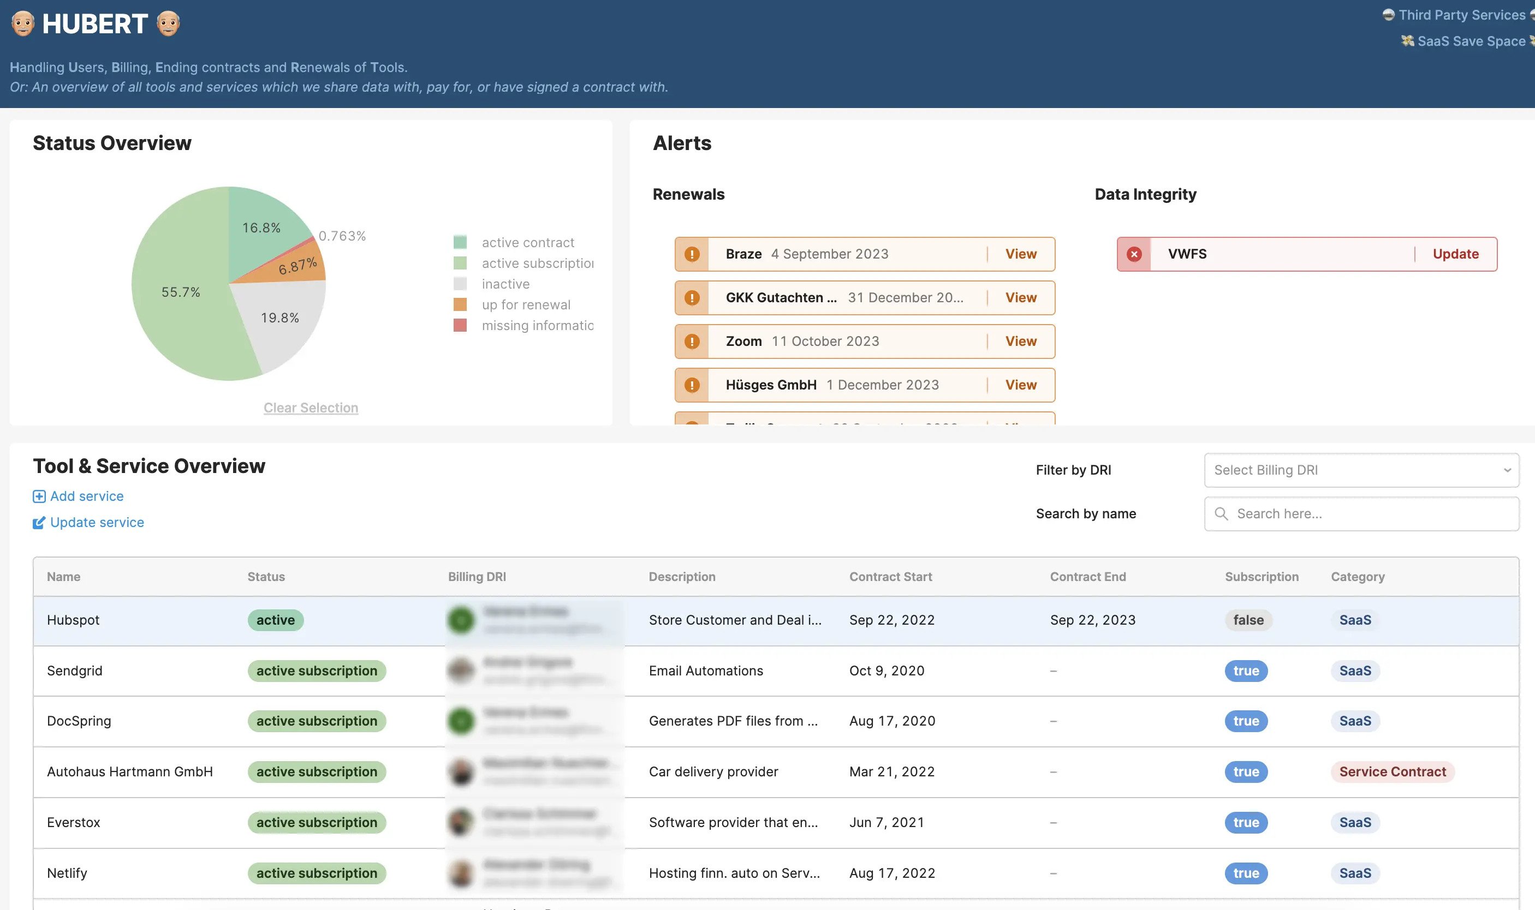Click the Braze renewal warning icon
The image size is (1535, 910).
pos(692,254)
